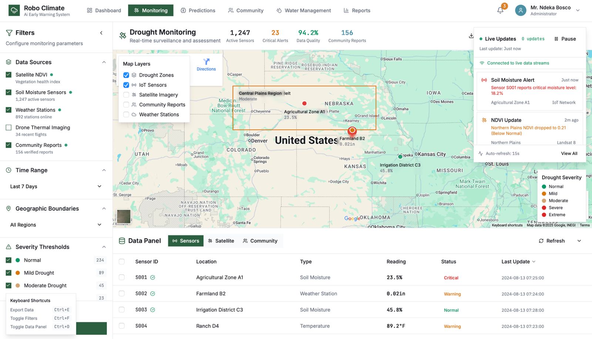
Task: Collapse the Time Range section
Action: point(104,170)
